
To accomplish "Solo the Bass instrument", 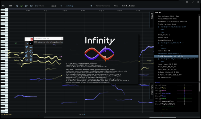I will (x=158, y=96).
